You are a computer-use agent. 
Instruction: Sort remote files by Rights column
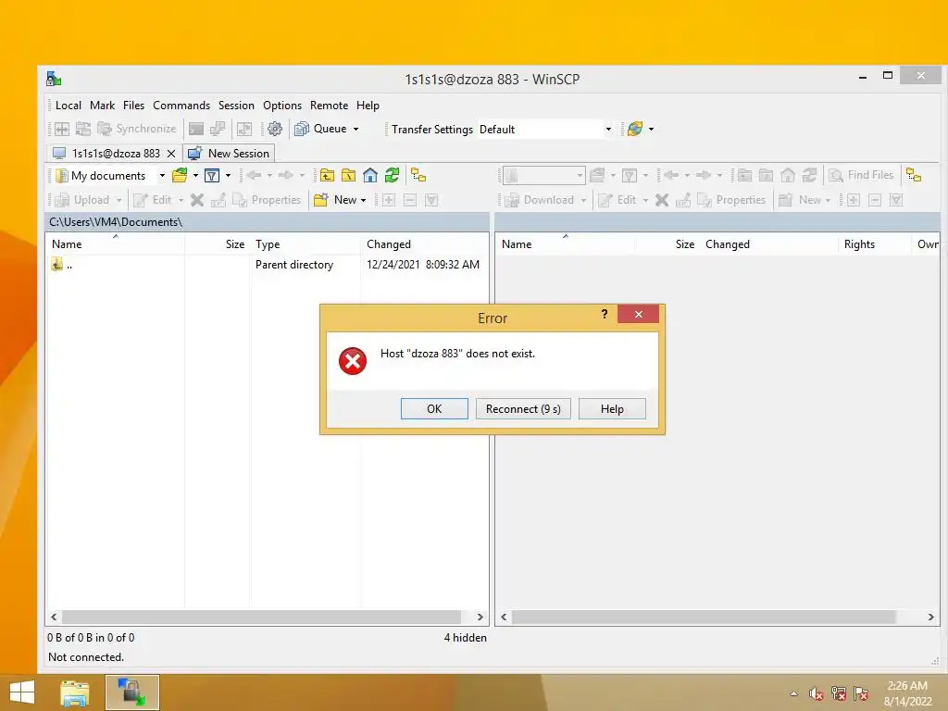click(874, 244)
